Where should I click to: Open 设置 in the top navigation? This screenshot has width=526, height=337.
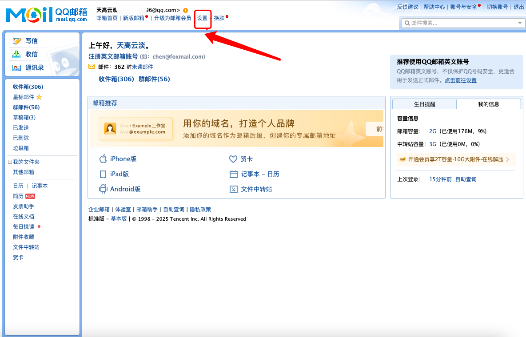(x=202, y=18)
